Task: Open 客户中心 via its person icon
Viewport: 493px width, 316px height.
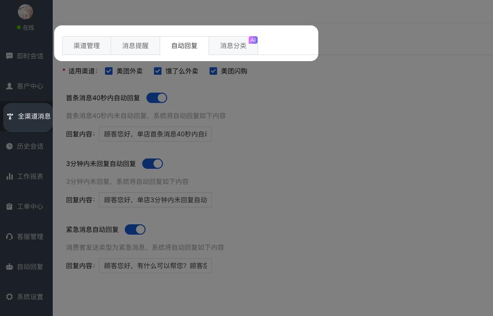Action: pos(9,86)
